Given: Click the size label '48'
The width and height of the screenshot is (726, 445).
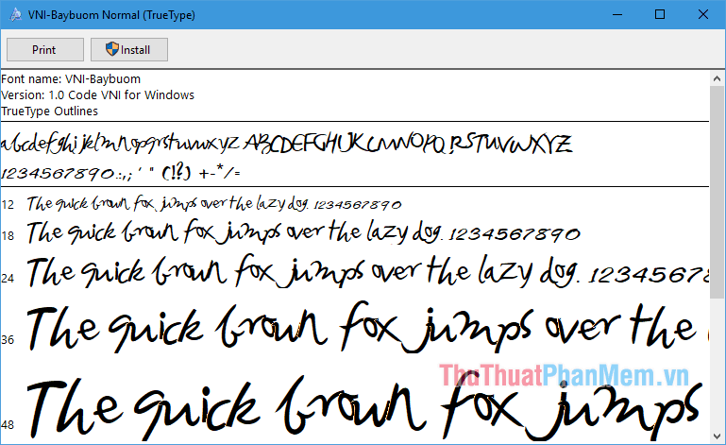Looking at the screenshot, I should tap(8, 424).
